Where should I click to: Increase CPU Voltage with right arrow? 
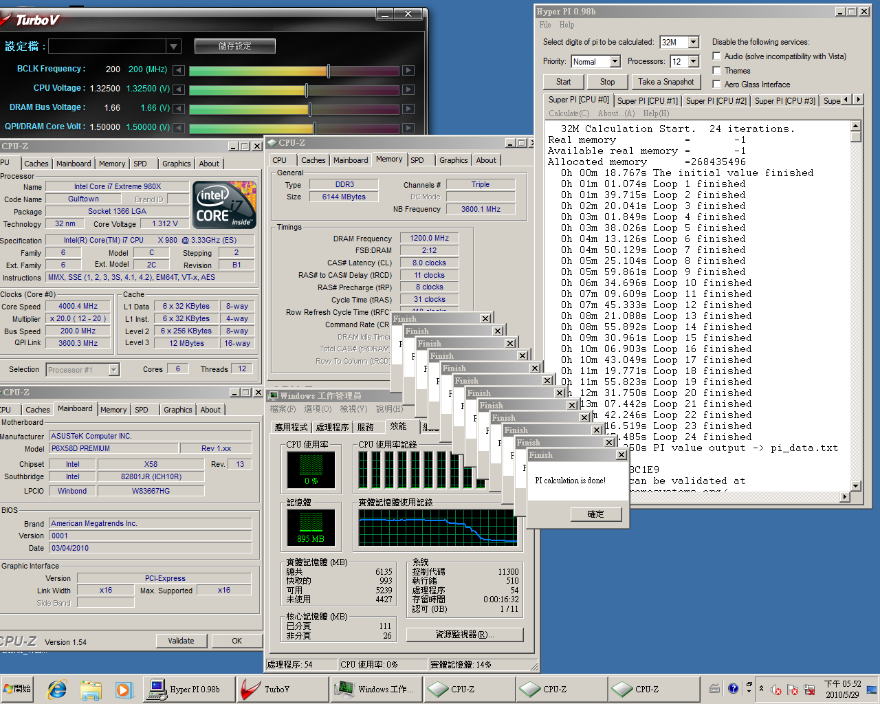click(408, 89)
